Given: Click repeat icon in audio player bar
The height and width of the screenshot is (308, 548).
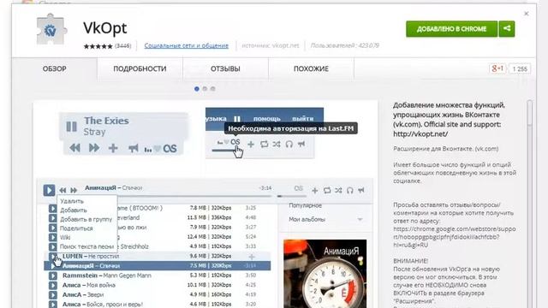Looking at the screenshot, I should pos(327,190).
